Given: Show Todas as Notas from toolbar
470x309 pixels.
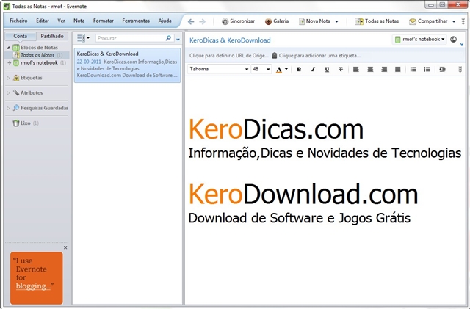Looking at the screenshot, I should (x=377, y=21).
